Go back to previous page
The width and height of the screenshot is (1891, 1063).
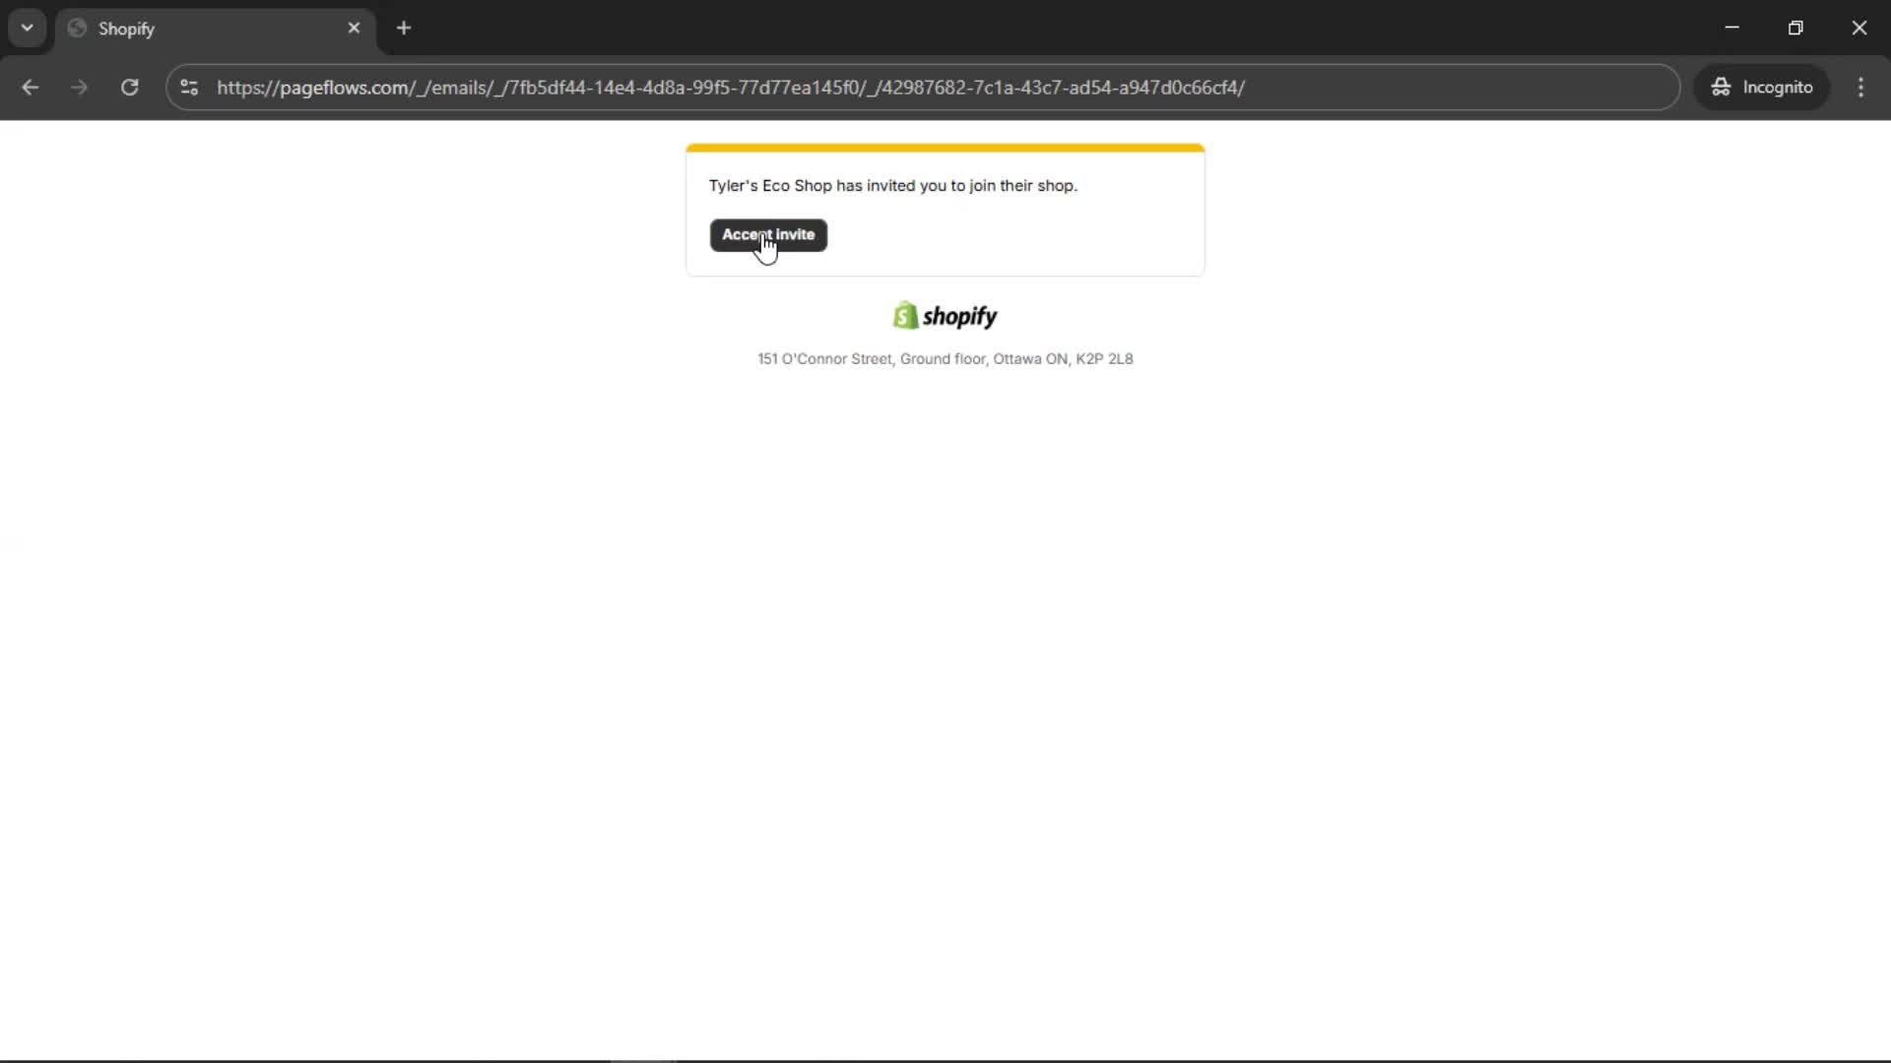tap(30, 88)
